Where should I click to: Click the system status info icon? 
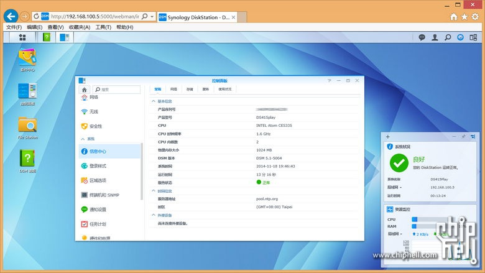390,147
